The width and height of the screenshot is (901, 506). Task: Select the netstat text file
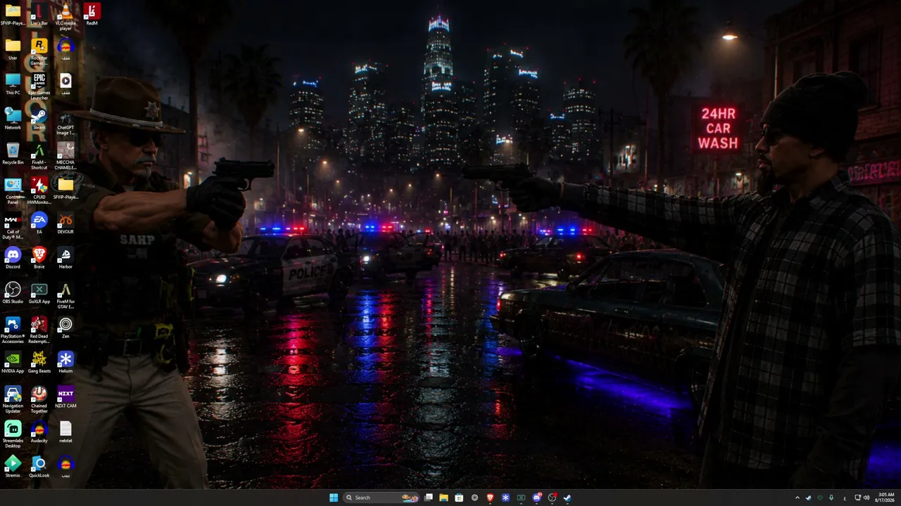coord(65,432)
